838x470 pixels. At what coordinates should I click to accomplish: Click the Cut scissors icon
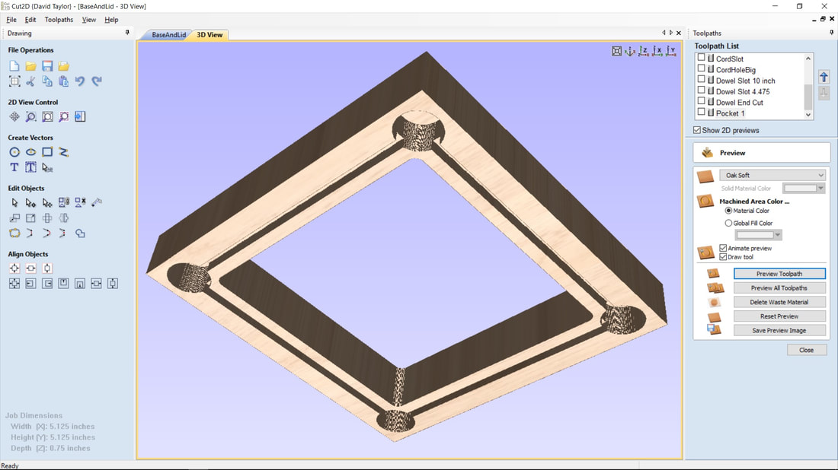click(x=30, y=81)
